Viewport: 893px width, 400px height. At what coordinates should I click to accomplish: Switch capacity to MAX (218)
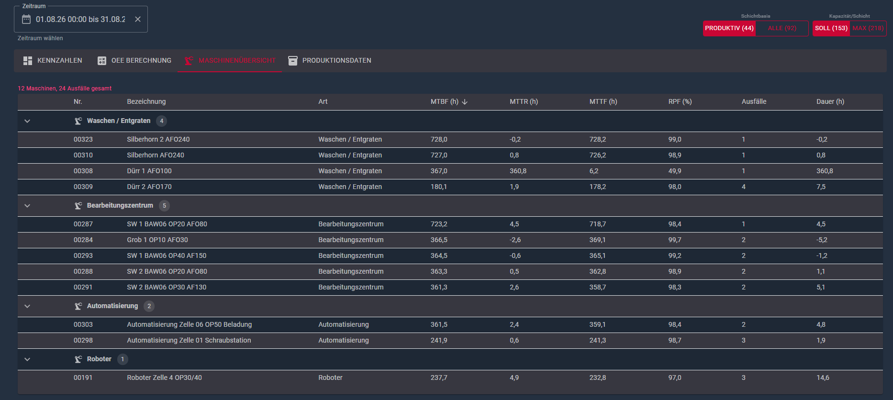[868, 28]
